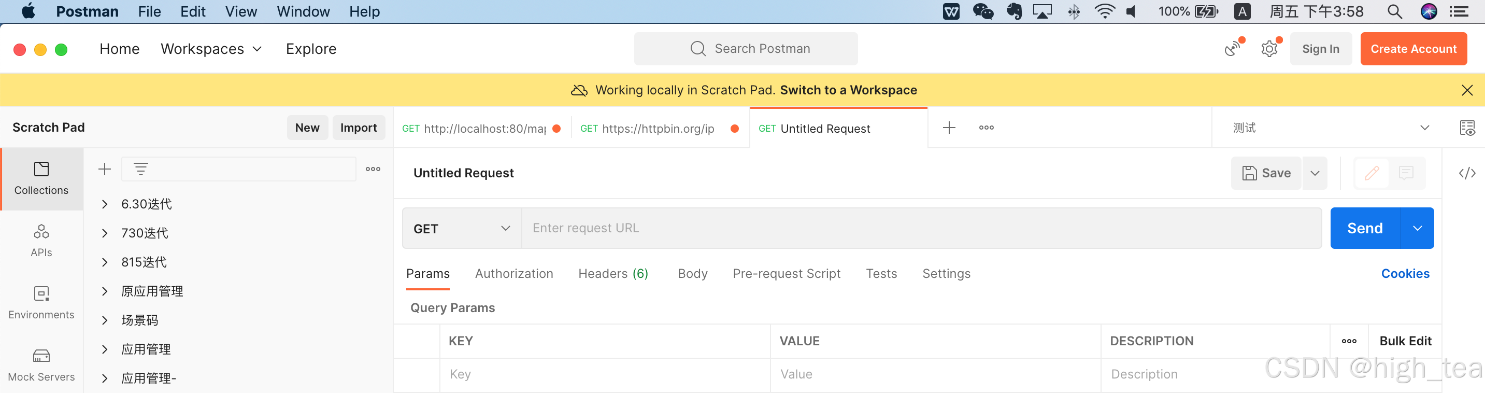Switch to the Headers (6) tab
Screen dimensions: 1485x393
[613, 274]
